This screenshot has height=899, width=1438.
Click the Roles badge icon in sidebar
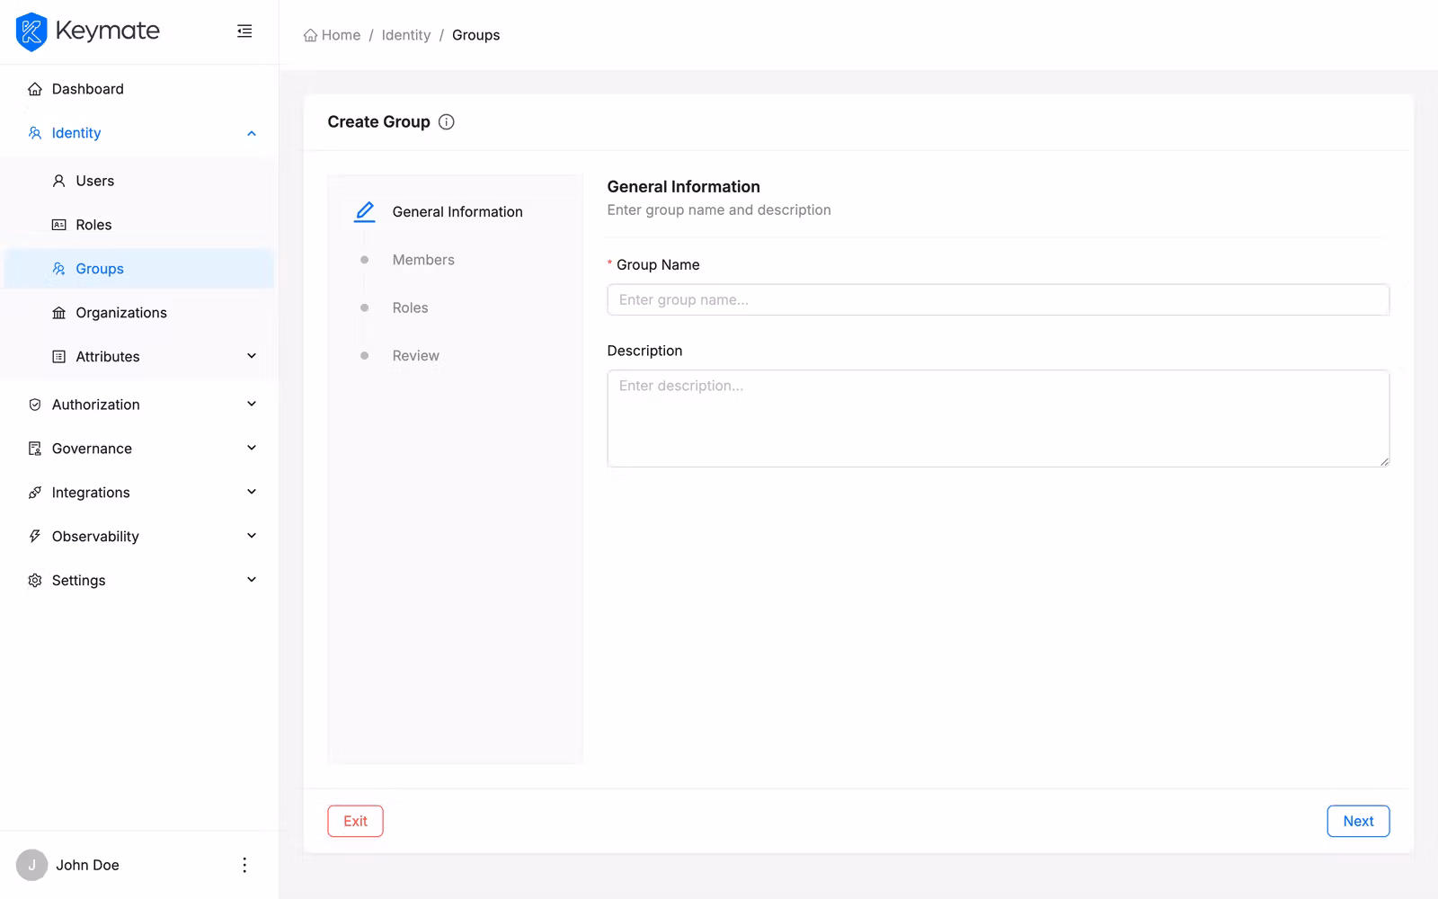click(58, 224)
